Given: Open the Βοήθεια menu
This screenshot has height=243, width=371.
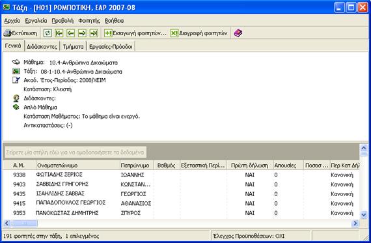Looking at the screenshot, I should [x=115, y=21].
